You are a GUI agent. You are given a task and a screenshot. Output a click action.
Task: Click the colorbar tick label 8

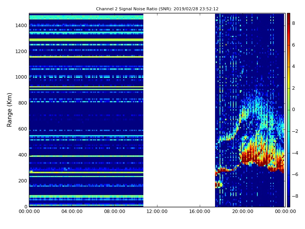[294, 23]
